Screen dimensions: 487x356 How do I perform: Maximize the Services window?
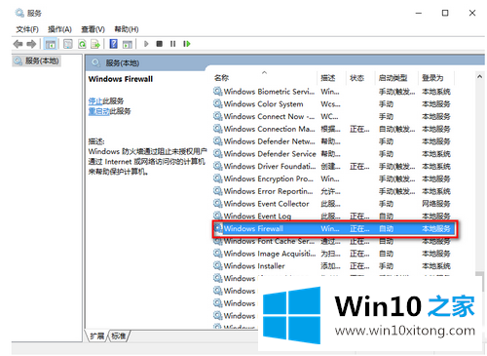coord(445,13)
